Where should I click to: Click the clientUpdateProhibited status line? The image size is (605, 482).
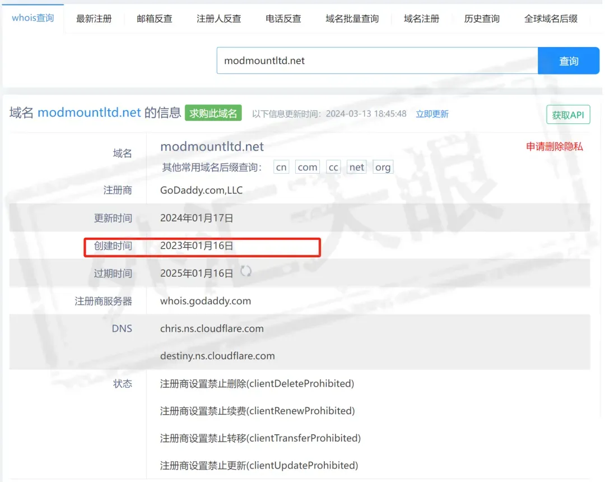259,466
